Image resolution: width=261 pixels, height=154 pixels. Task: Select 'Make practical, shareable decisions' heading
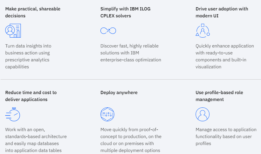[x=33, y=12]
